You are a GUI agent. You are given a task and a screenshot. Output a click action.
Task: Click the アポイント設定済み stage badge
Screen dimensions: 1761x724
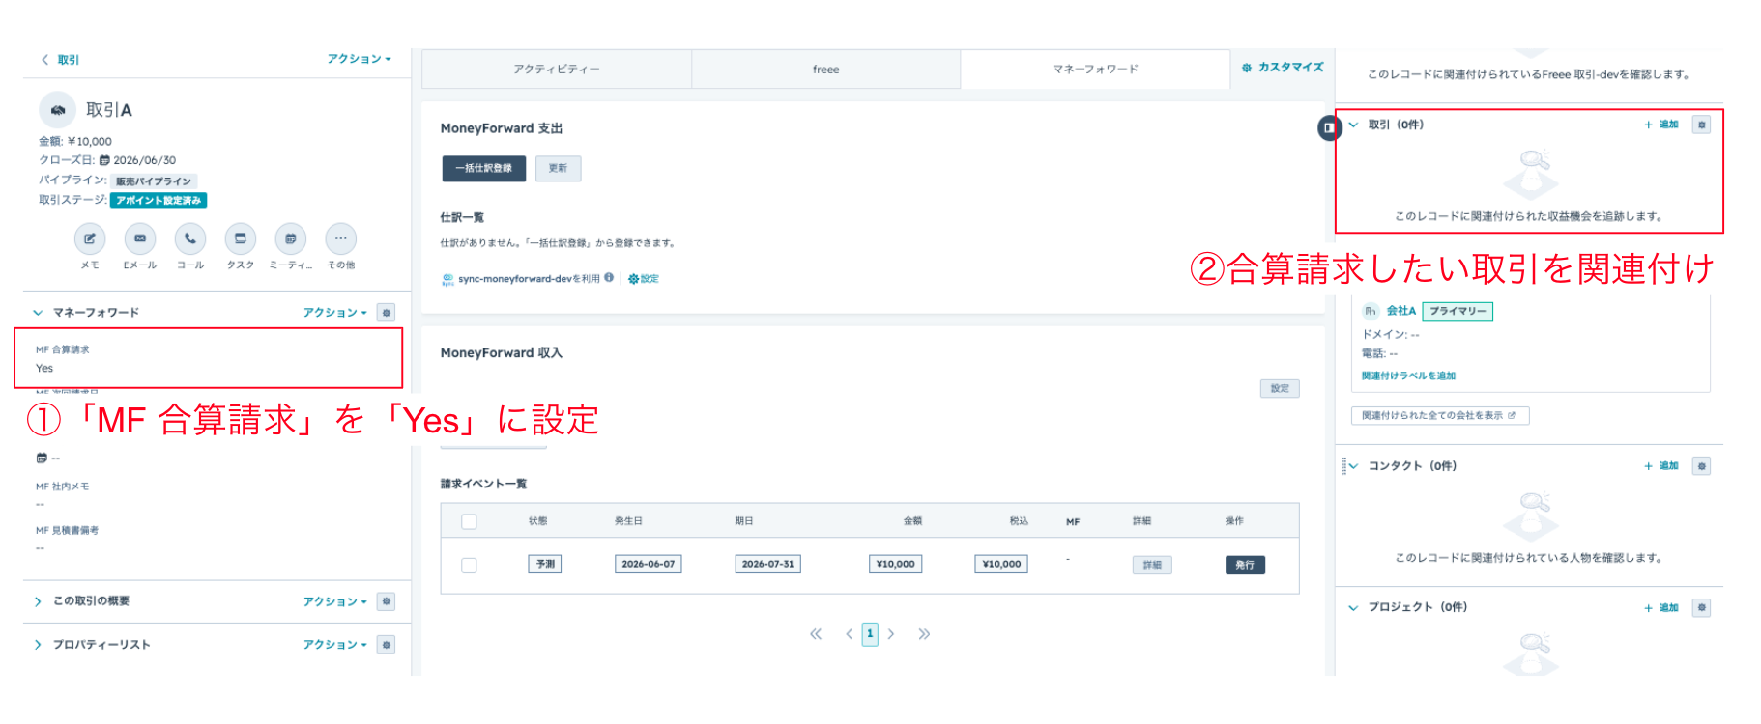pos(159,201)
